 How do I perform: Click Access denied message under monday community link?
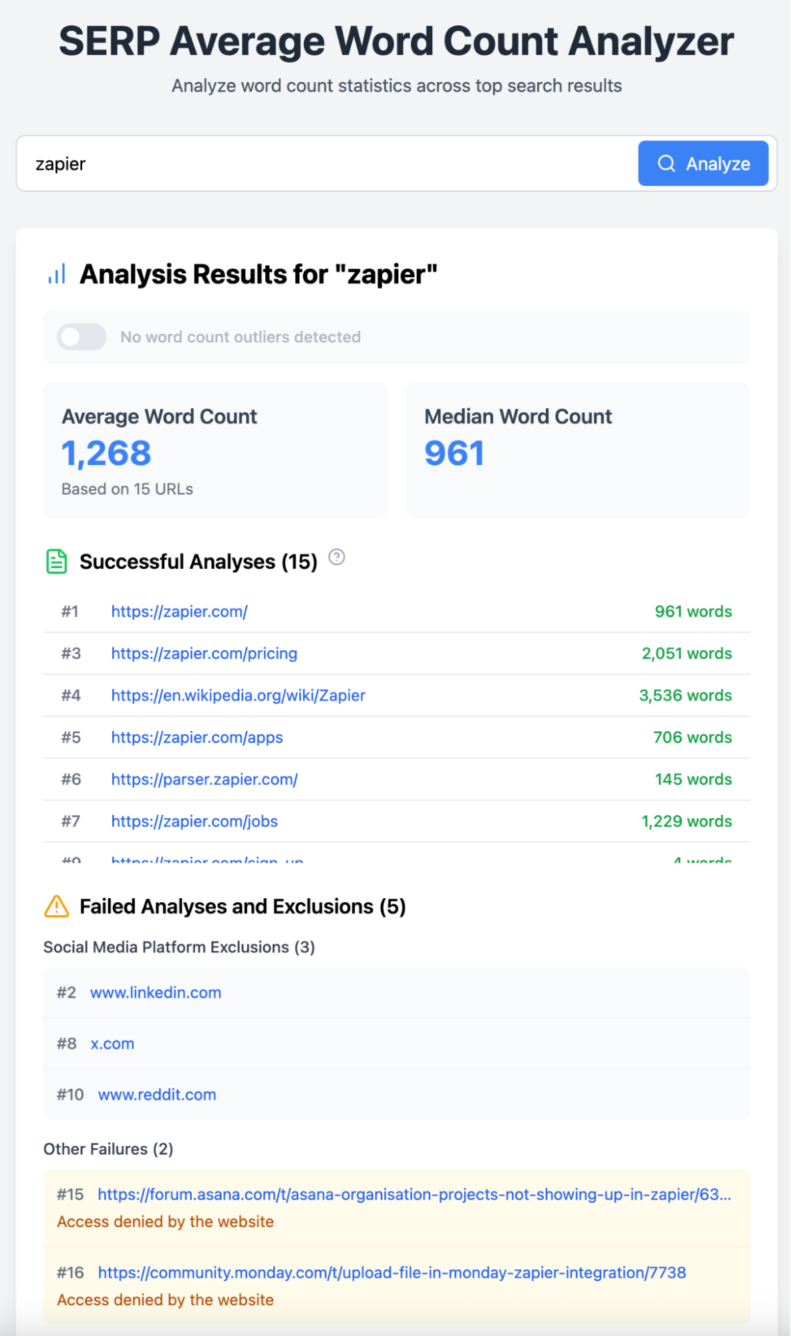click(165, 1300)
